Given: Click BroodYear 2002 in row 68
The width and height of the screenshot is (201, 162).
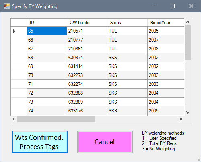Looking at the screenshot, I should click(166, 58).
